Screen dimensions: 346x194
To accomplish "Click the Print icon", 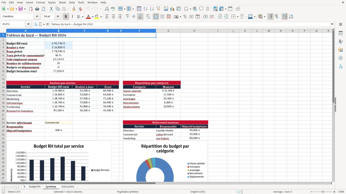I will click(37, 9).
